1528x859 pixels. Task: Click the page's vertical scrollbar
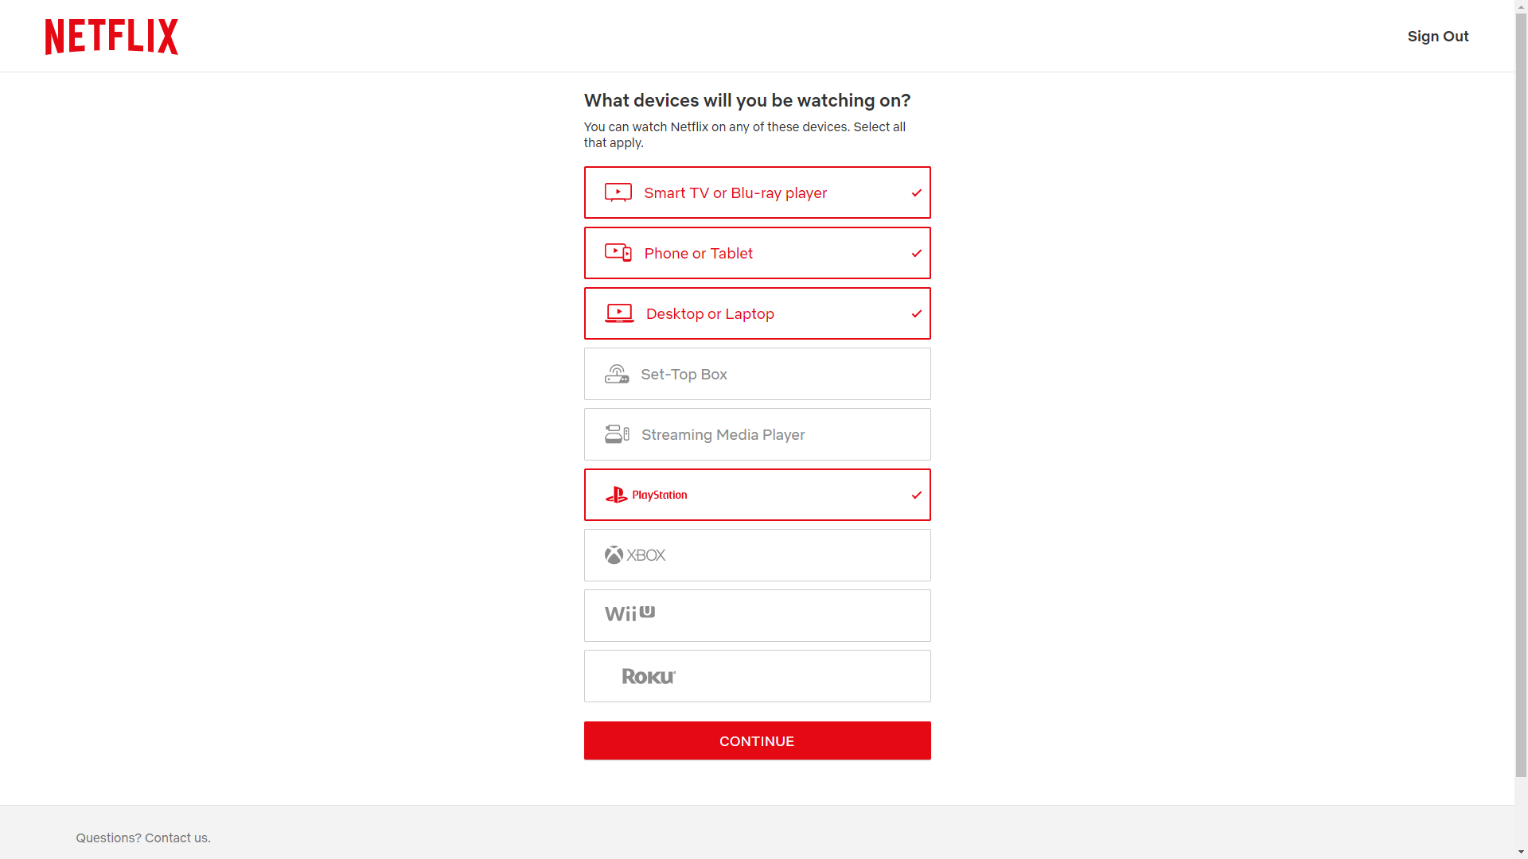[1521, 398]
